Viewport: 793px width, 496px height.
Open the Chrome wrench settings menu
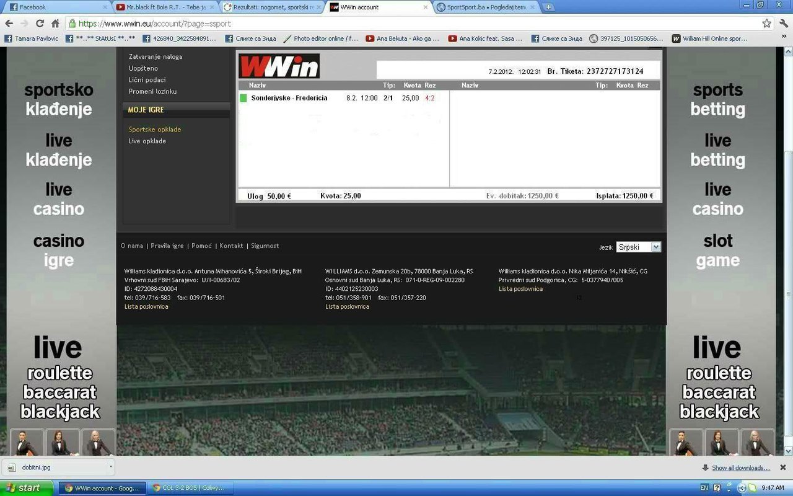[784, 24]
